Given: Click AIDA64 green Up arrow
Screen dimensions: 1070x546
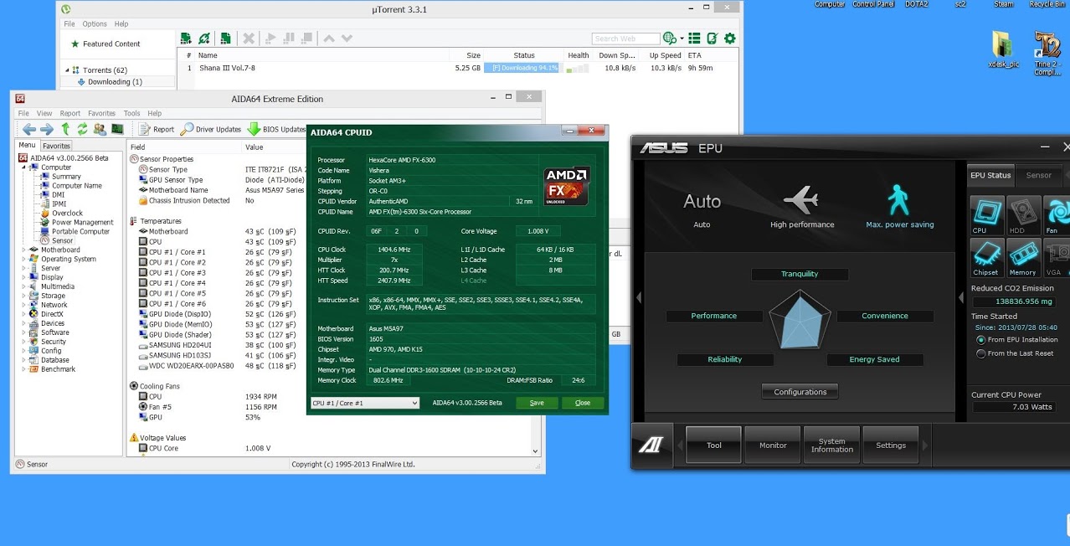Looking at the screenshot, I should click(65, 129).
